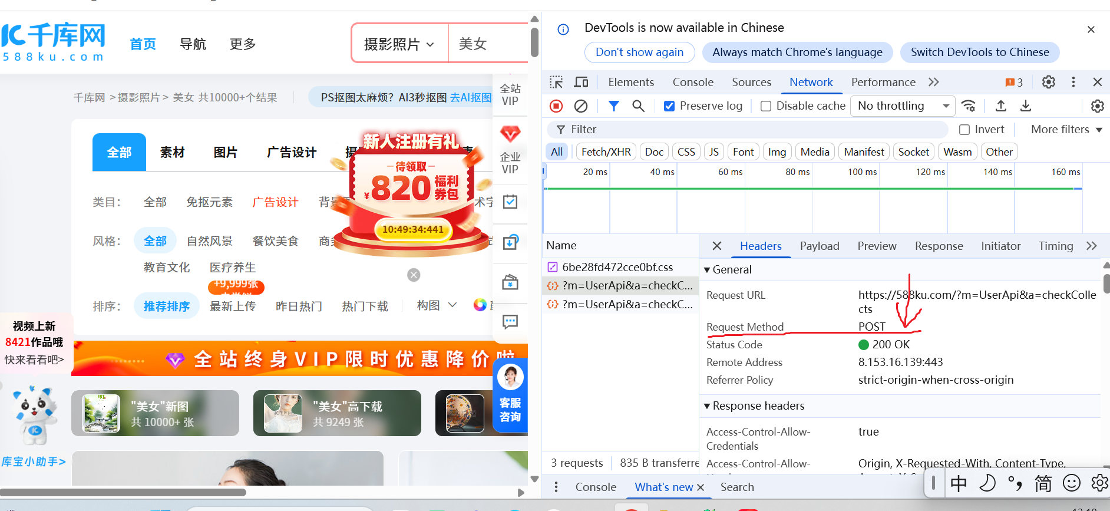Open the DevTools three-dot customize menu
The width and height of the screenshot is (1110, 511).
(x=1073, y=82)
